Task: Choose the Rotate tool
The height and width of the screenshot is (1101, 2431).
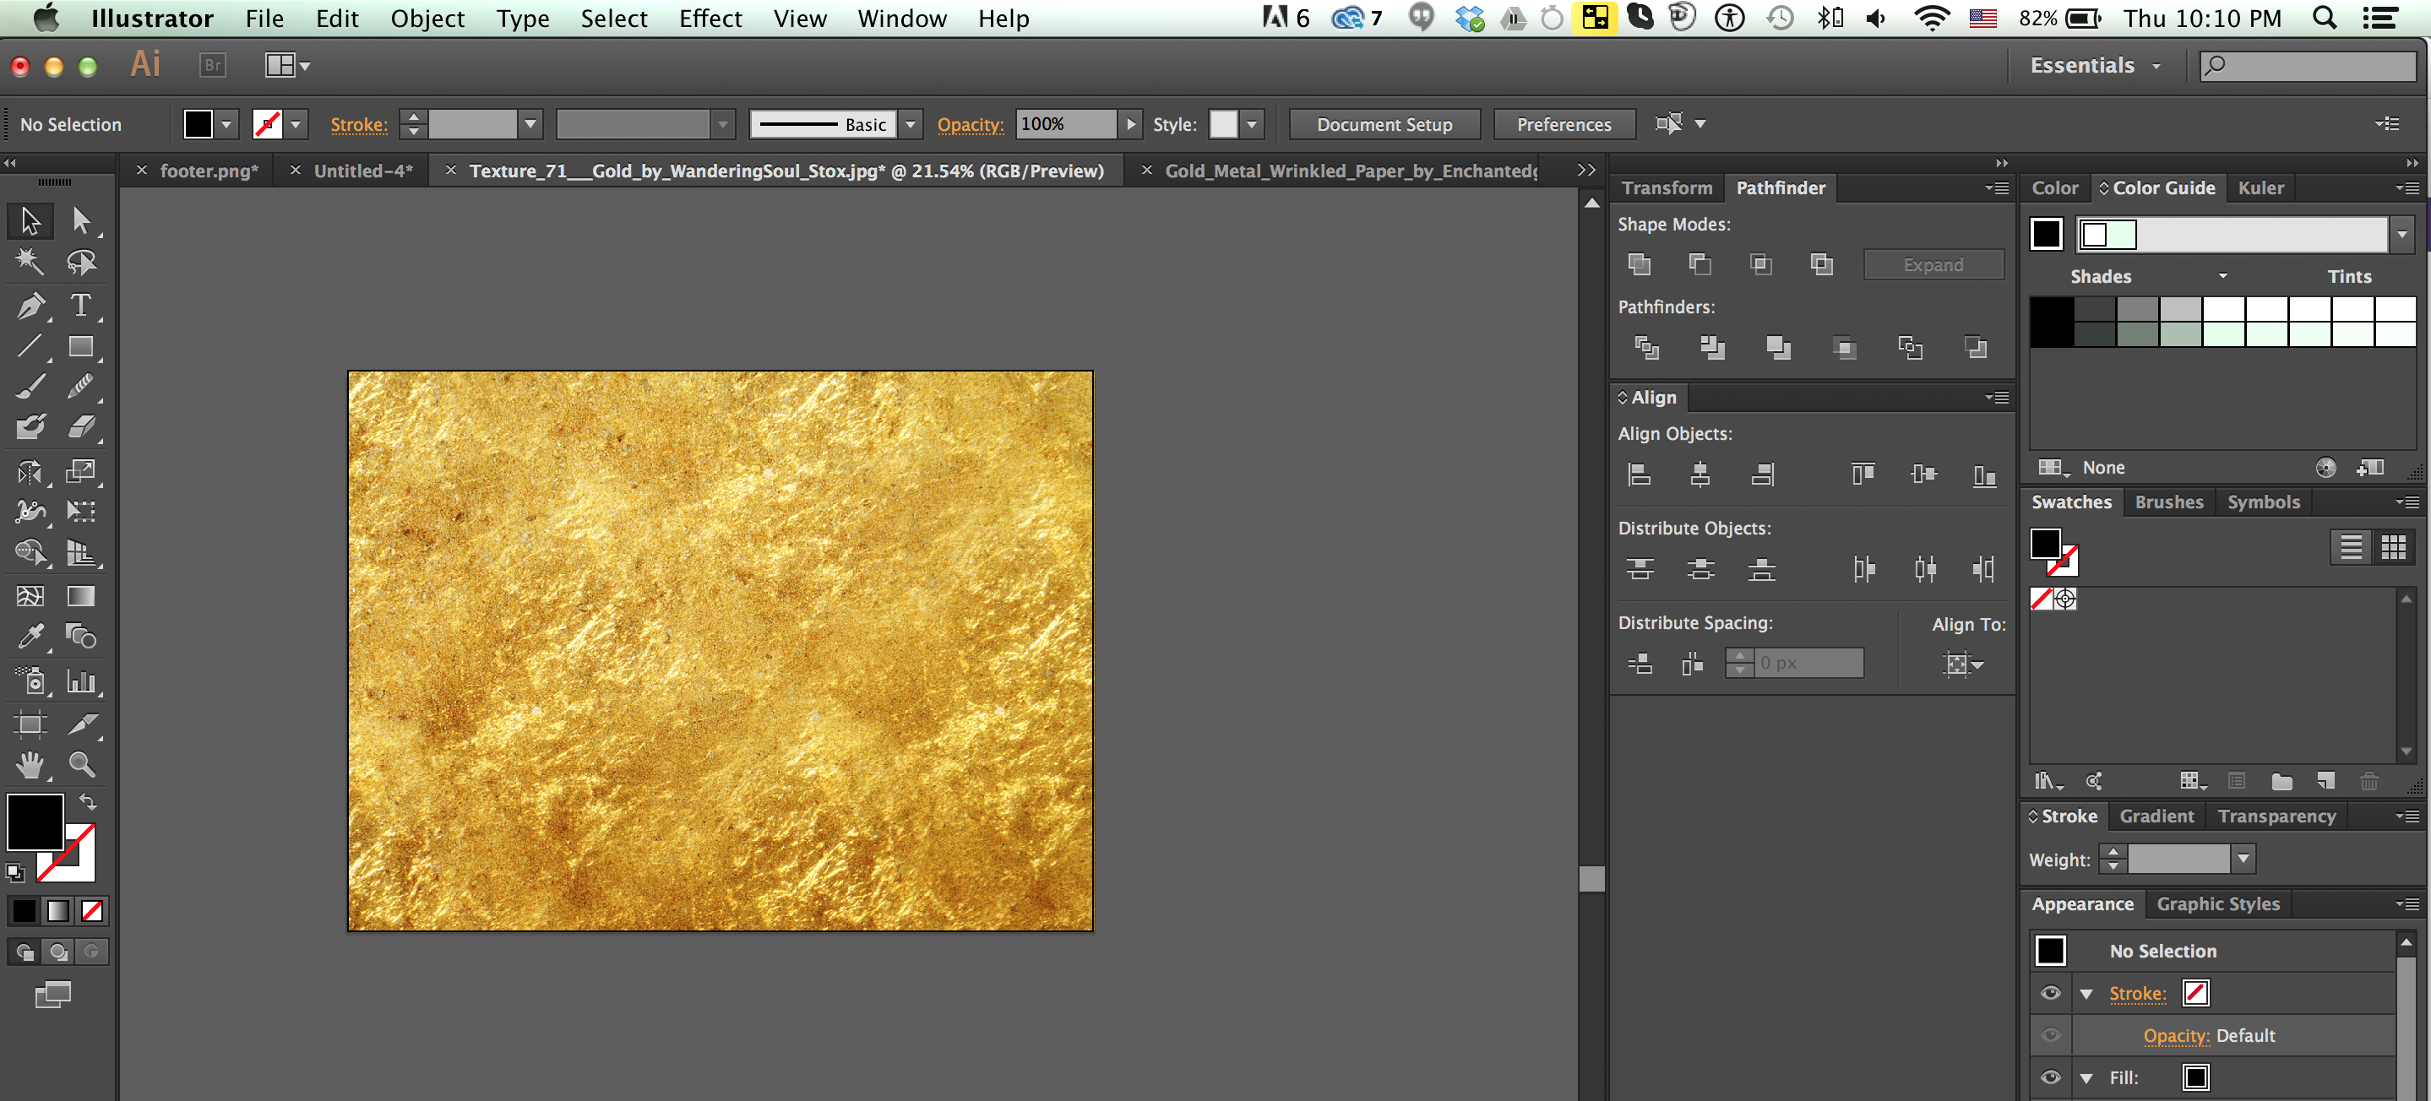Action: point(30,471)
